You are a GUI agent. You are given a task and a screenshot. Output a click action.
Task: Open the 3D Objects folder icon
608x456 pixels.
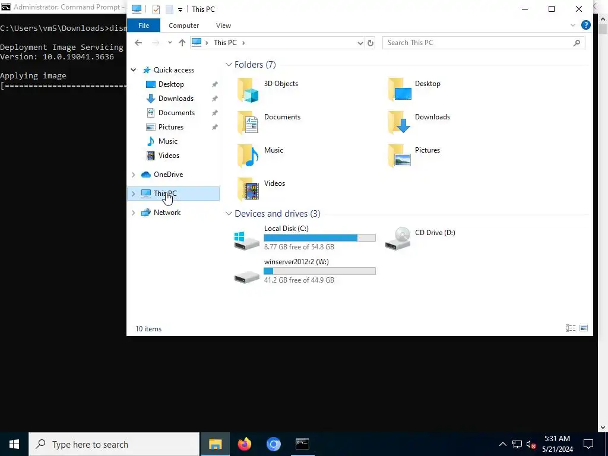click(248, 90)
